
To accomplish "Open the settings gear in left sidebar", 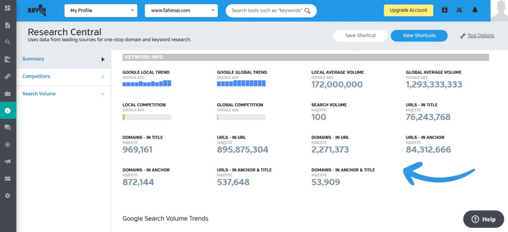I will (x=7, y=196).
